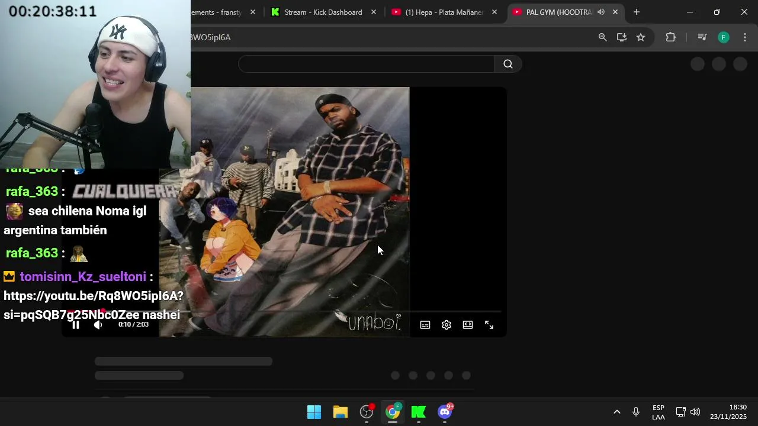Viewport: 758px width, 426px height.
Task: Click the YouTube search box
Action: click(x=366, y=64)
